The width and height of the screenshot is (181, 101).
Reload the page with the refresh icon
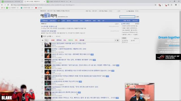click(8, 5)
